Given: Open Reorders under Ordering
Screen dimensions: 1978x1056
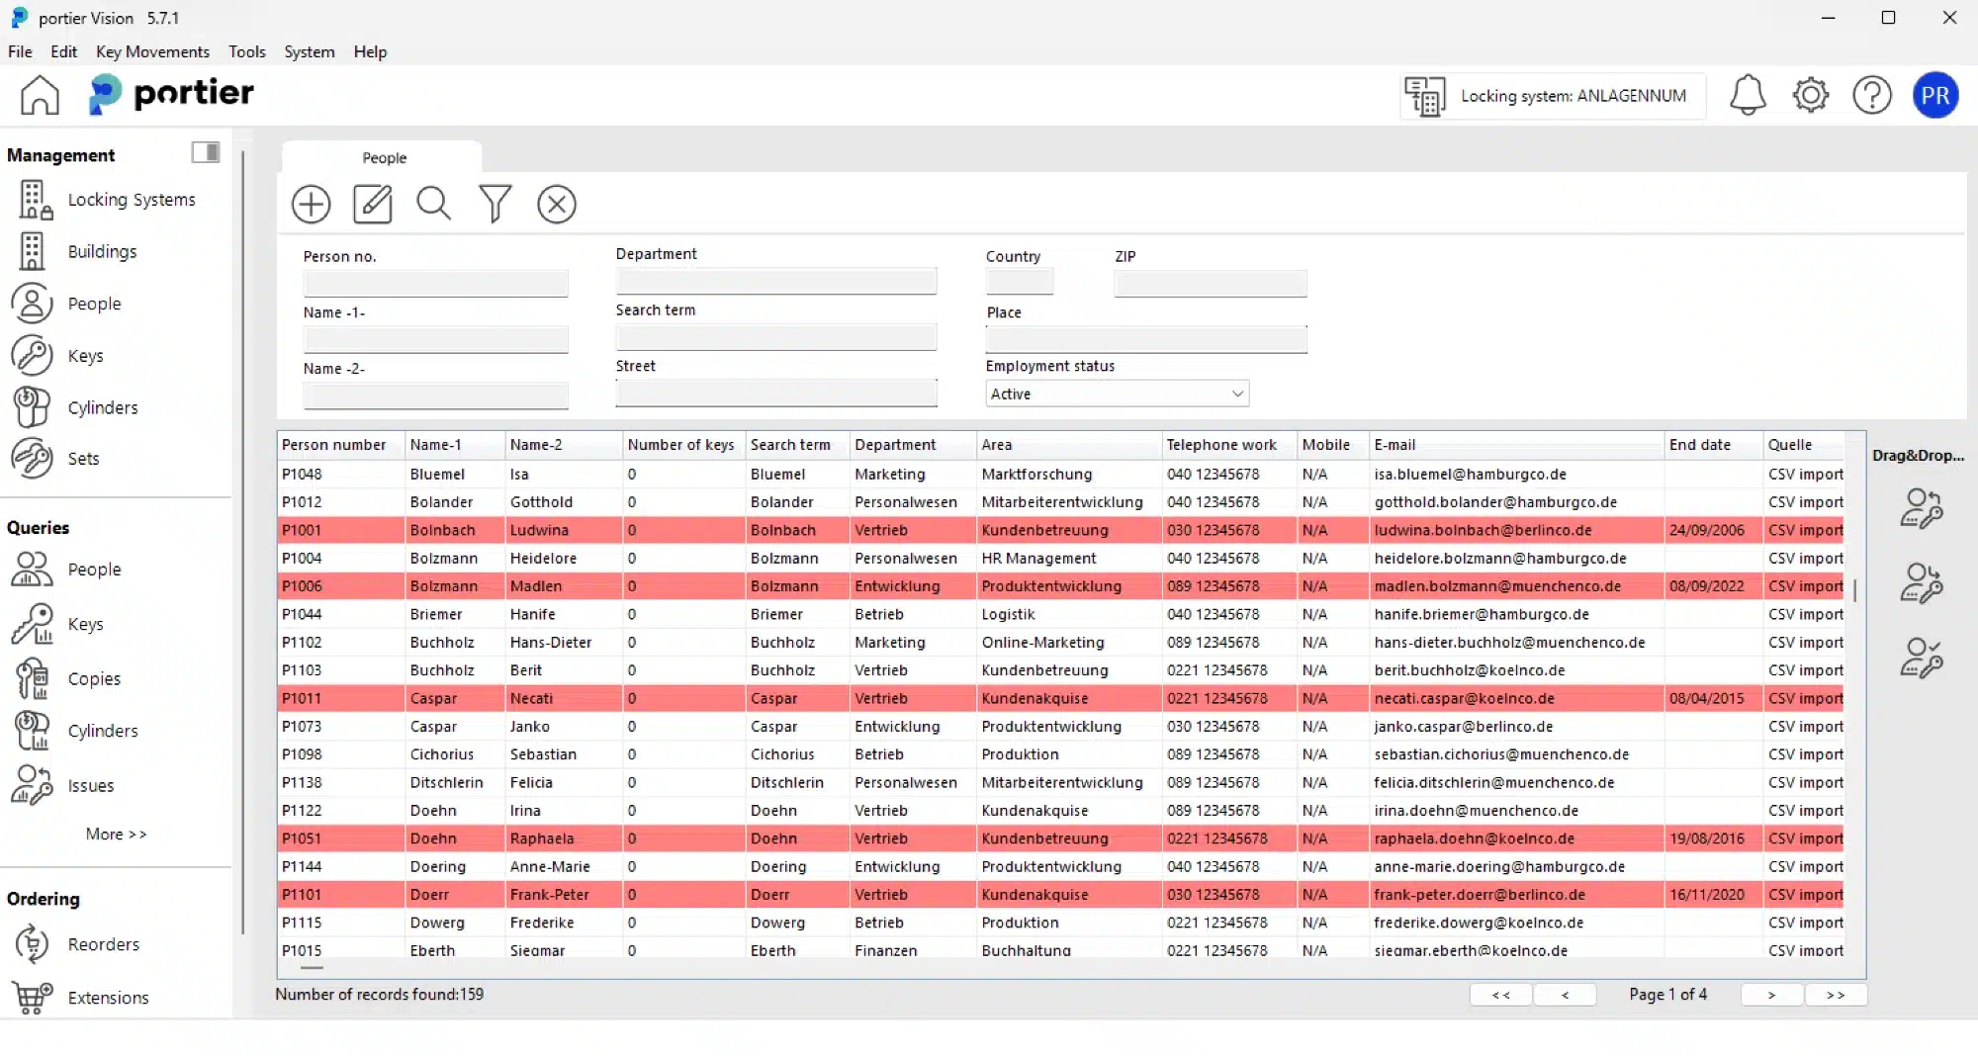Looking at the screenshot, I should pyautogui.click(x=78, y=944).
